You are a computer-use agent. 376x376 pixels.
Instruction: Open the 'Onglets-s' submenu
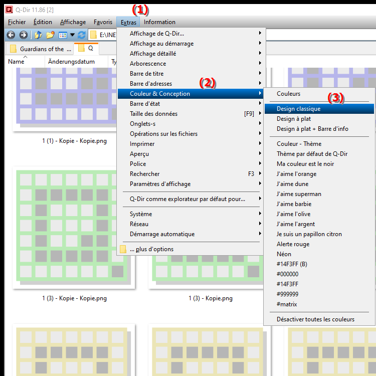pyautogui.click(x=191, y=124)
